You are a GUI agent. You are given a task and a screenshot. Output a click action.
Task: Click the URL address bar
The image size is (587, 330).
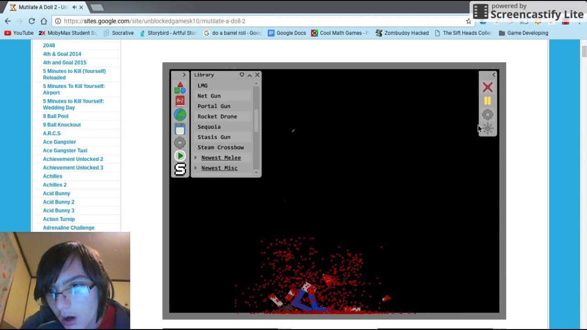click(264, 21)
